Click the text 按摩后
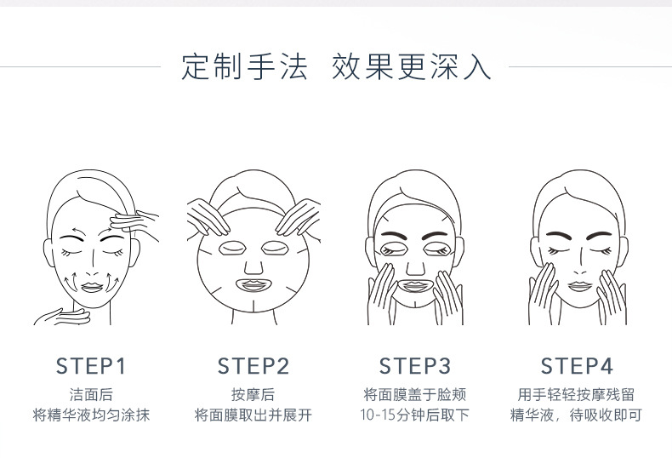Image resolution: width=672 pixels, height=458 pixels. tap(253, 394)
